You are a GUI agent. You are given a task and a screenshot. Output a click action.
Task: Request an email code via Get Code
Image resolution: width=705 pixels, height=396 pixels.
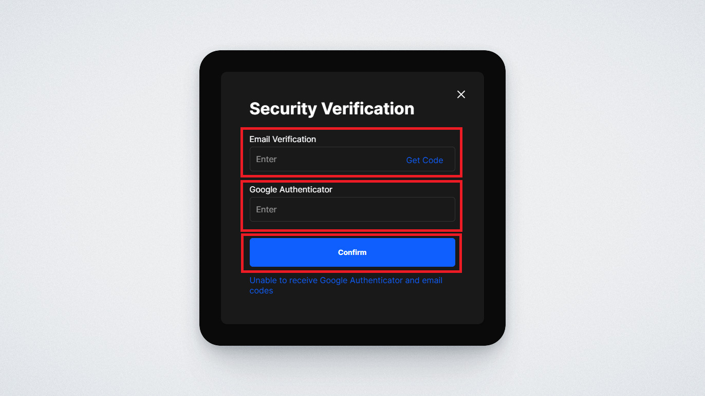point(424,160)
